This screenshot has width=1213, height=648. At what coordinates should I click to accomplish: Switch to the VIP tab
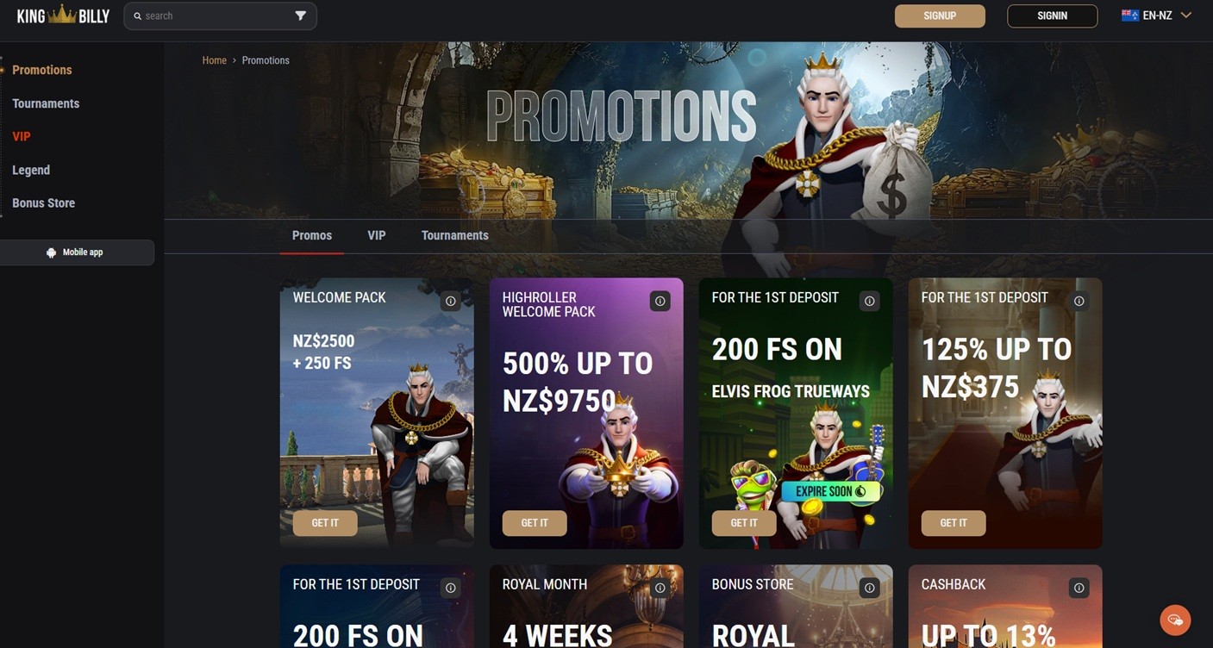point(377,235)
